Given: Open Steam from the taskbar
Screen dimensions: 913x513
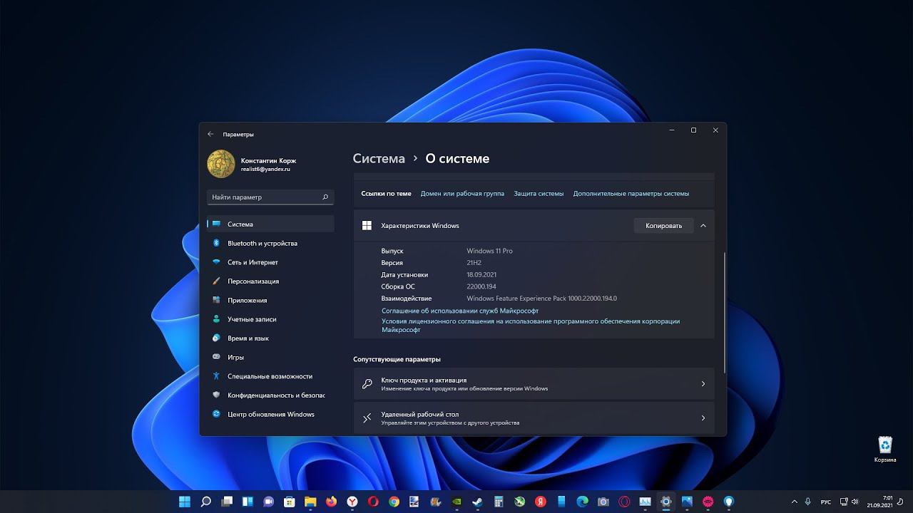Looking at the screenshot, I should tap(477, 502).
